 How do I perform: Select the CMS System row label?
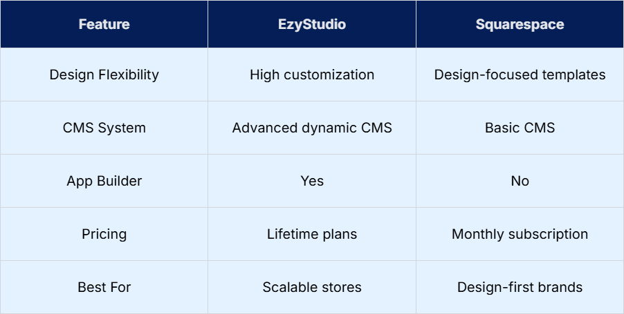[104, 128]
